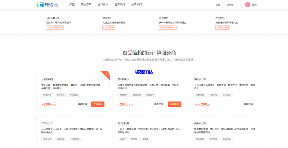Screen dimensions: 288x148
Task: Click the 资源独享 tag
Action: tap(150, 95)
